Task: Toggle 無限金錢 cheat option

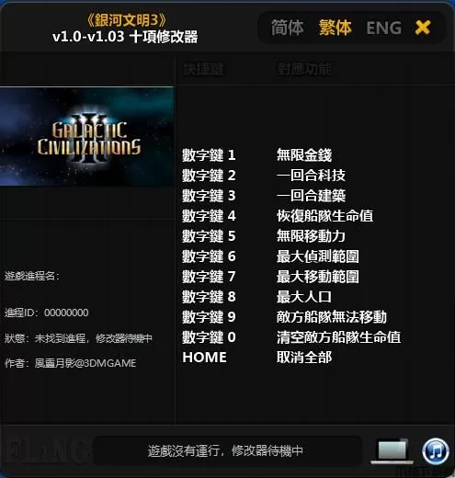Action: [x=304, y=155]
